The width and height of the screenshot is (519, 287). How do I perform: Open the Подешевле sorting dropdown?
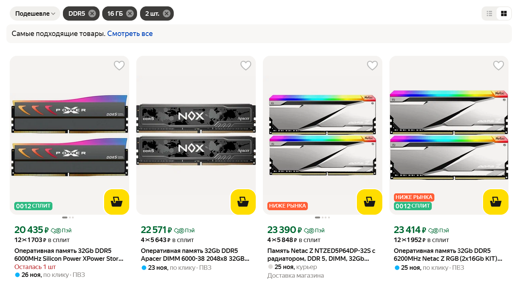[35, 13]
